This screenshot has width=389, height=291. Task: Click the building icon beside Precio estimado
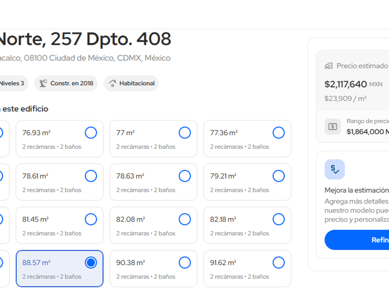pos(329,66)
